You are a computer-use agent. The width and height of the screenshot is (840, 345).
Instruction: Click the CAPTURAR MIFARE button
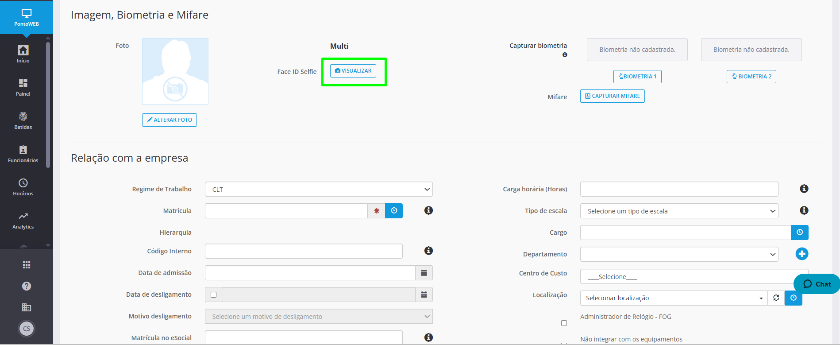tap(613, 96)
